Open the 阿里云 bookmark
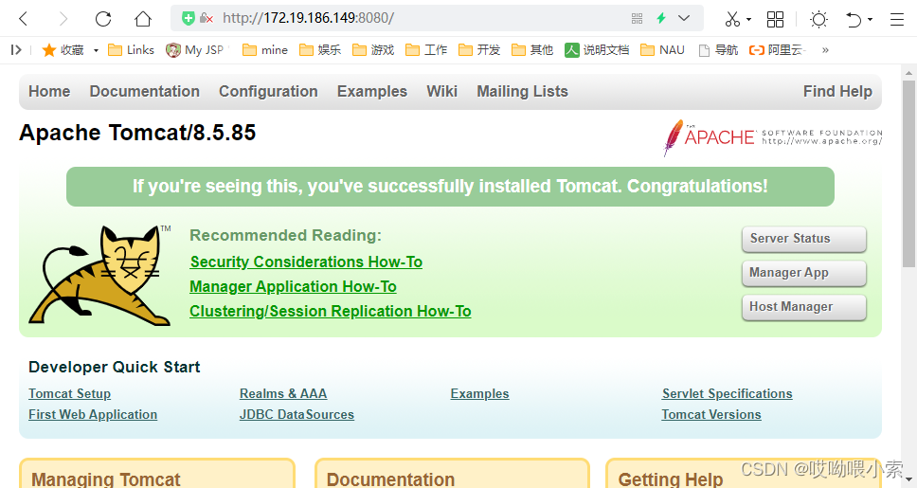The width and height of the screenshot is (917, 488). [777, 49]
